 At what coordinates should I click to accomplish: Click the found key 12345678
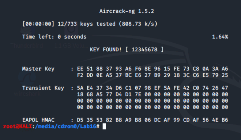pyautogui.click(x=144, y=49)
